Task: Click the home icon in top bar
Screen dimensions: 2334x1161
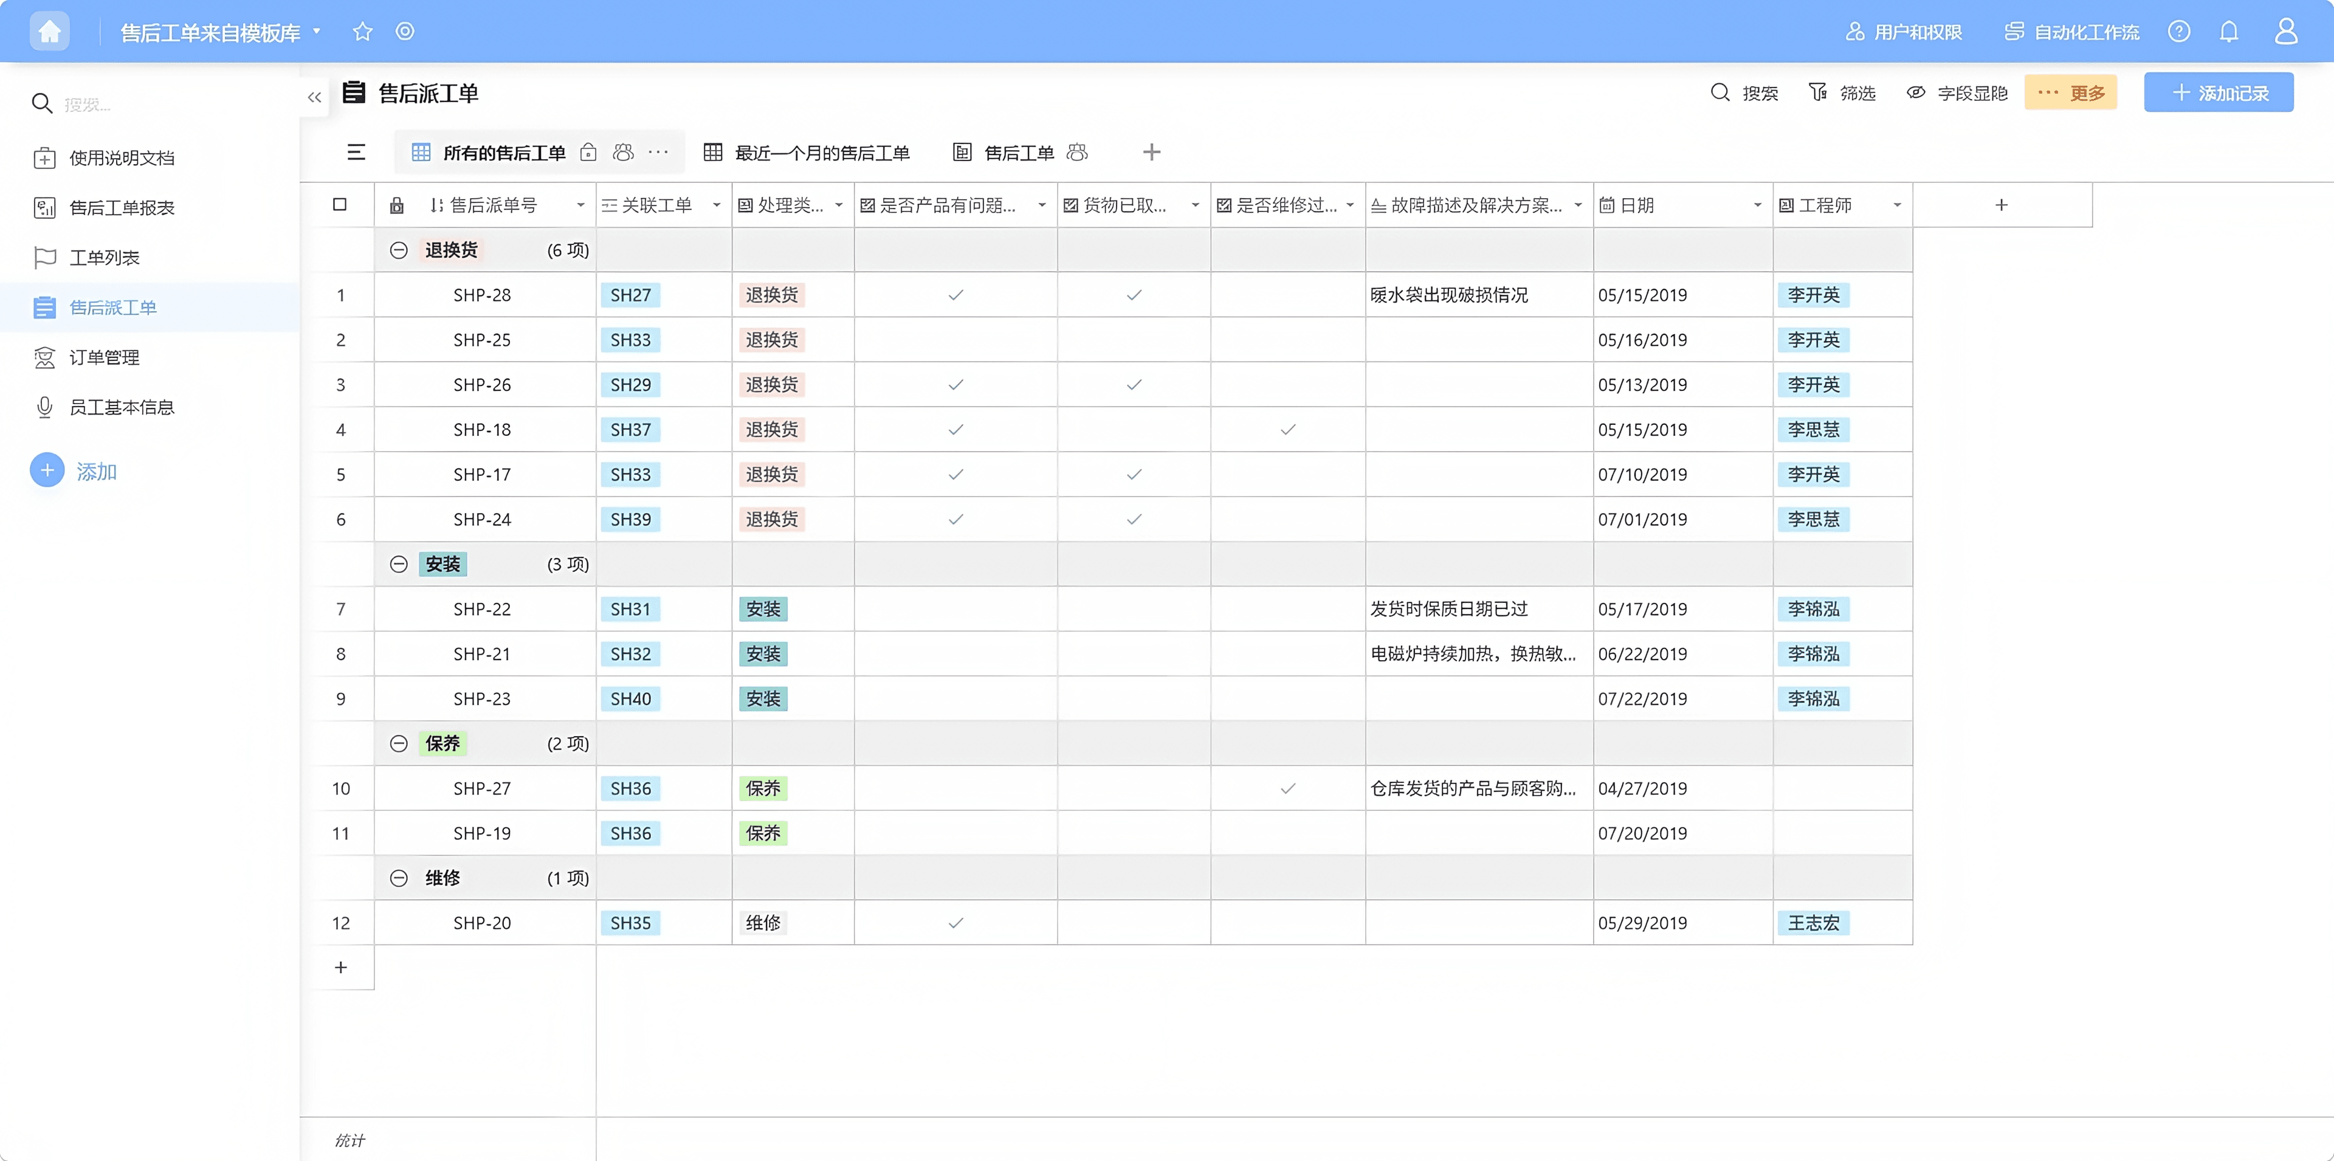Action: 49,32
